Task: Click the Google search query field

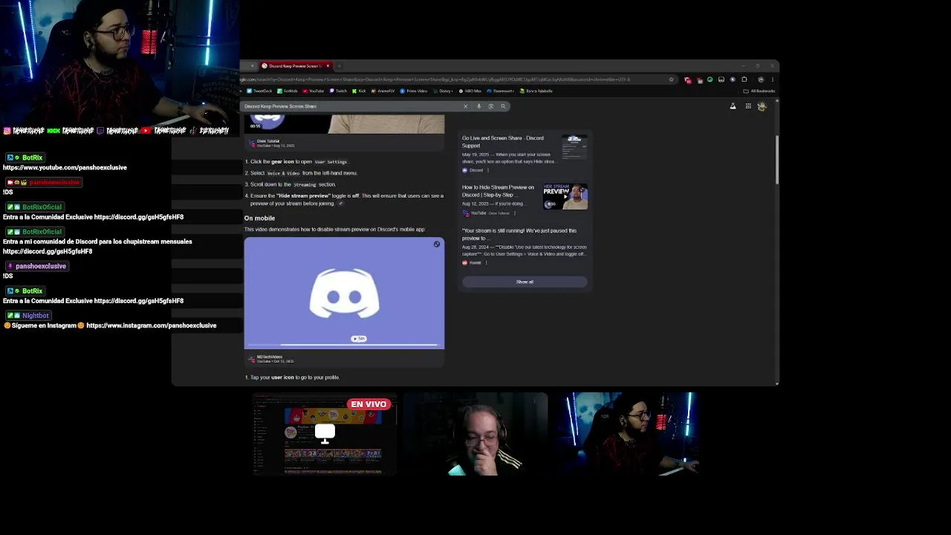Action: click(349, 106)
